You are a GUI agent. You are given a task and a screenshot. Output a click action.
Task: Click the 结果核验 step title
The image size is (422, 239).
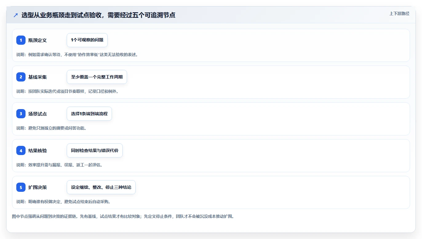click(x=38, y=150)
